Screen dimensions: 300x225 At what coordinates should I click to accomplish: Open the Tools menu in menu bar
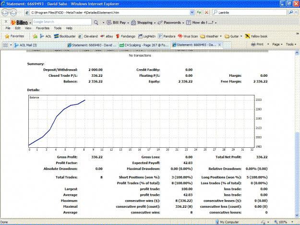(58, 28)
